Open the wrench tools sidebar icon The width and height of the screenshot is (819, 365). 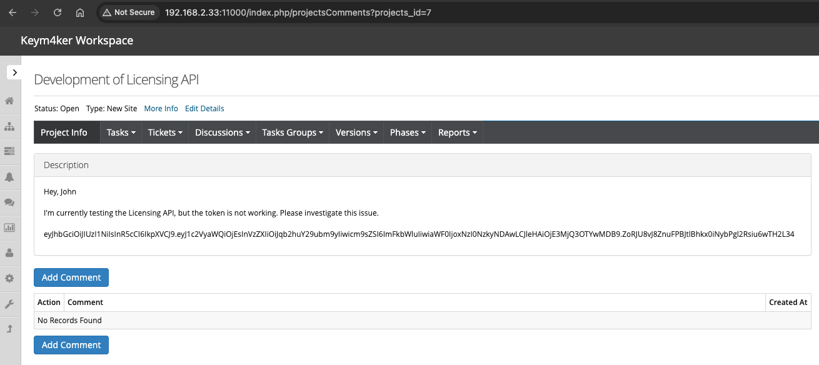pyautogui.click(x=10, y=304)
